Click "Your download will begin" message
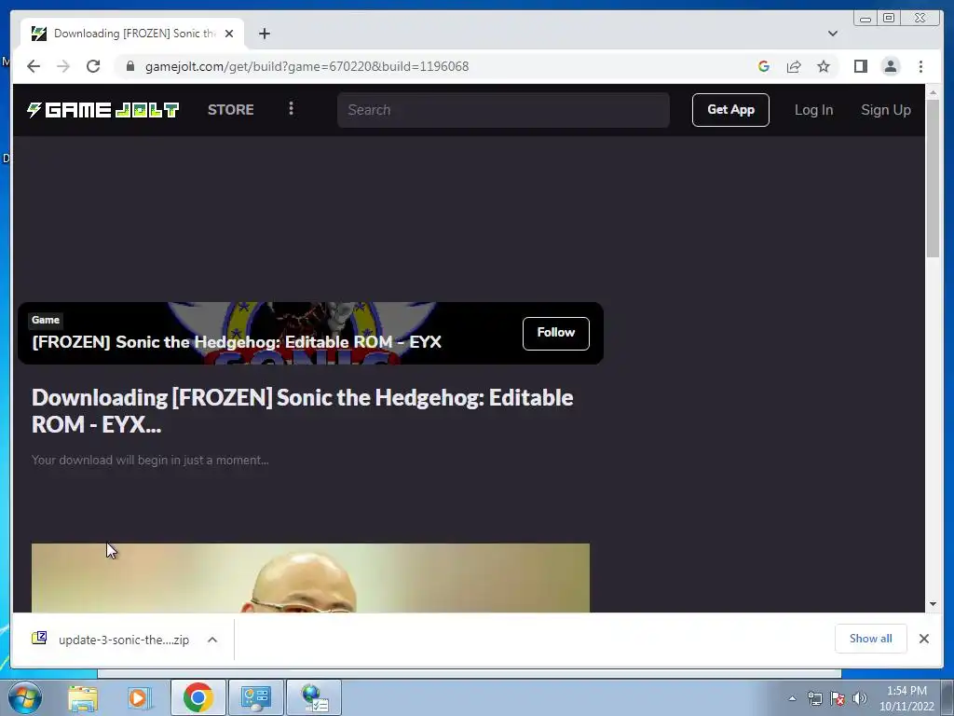The width and height of the screenshot is (954, 716). tap(150, 461)
